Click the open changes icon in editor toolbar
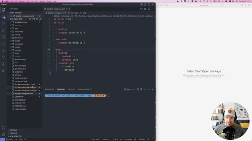The height and width of the screenshot is (141, 252). click(x=145, y=9)
